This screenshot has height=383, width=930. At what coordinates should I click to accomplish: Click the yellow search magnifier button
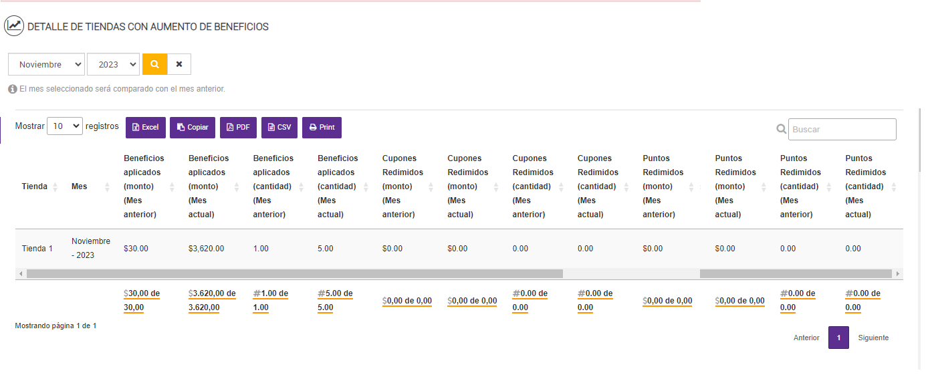pos(154,64)
